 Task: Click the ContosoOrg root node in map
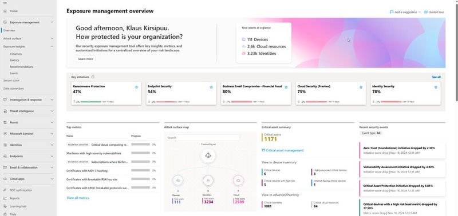pyautogui.click(x=208, y=155)
